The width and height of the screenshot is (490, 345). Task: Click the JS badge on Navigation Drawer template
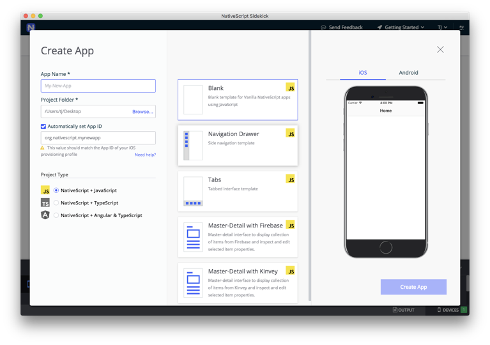point(290,133)
